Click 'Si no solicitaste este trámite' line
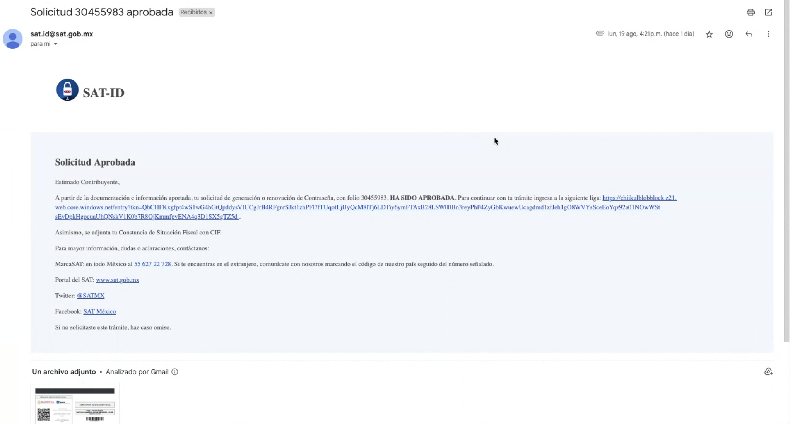 (113, 328)
